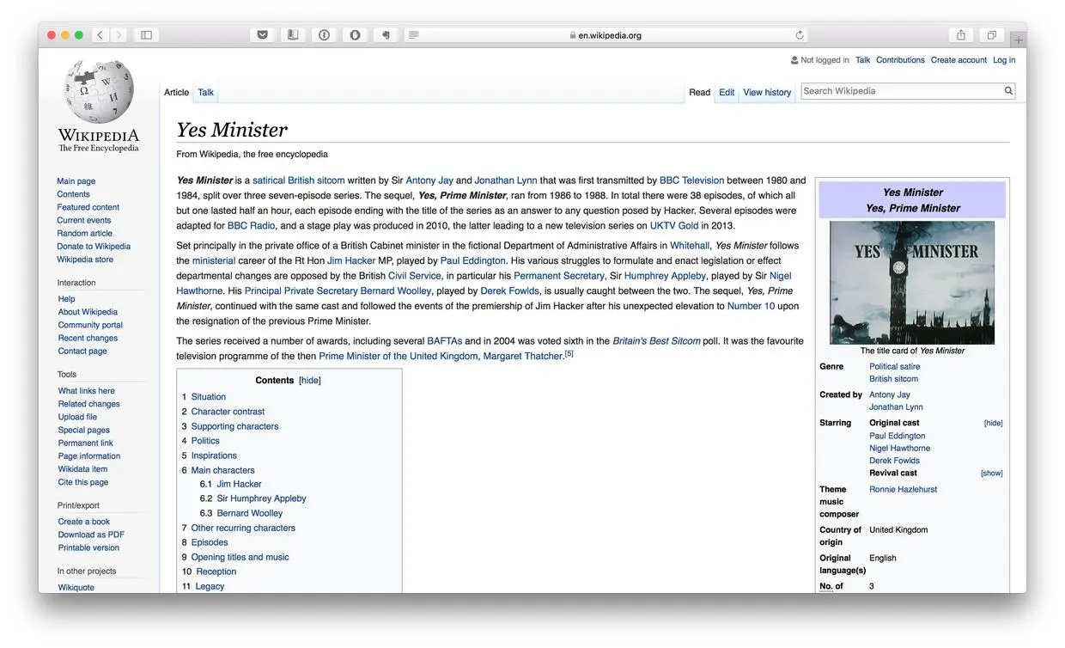
Task: Open the Wikiquote project link
Action: click(76, 588)
